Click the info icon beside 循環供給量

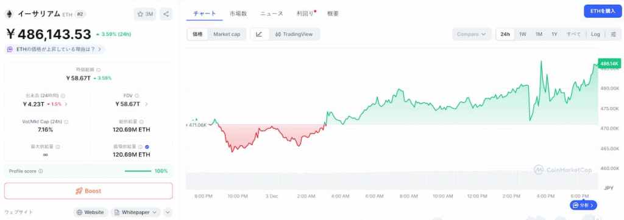tap(141, 146)
